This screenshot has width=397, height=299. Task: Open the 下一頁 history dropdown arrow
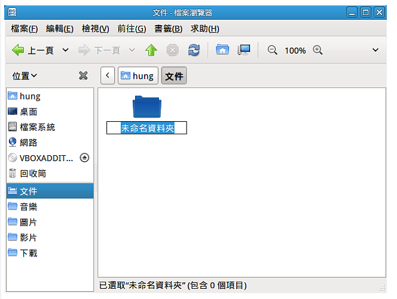point(132,50)
